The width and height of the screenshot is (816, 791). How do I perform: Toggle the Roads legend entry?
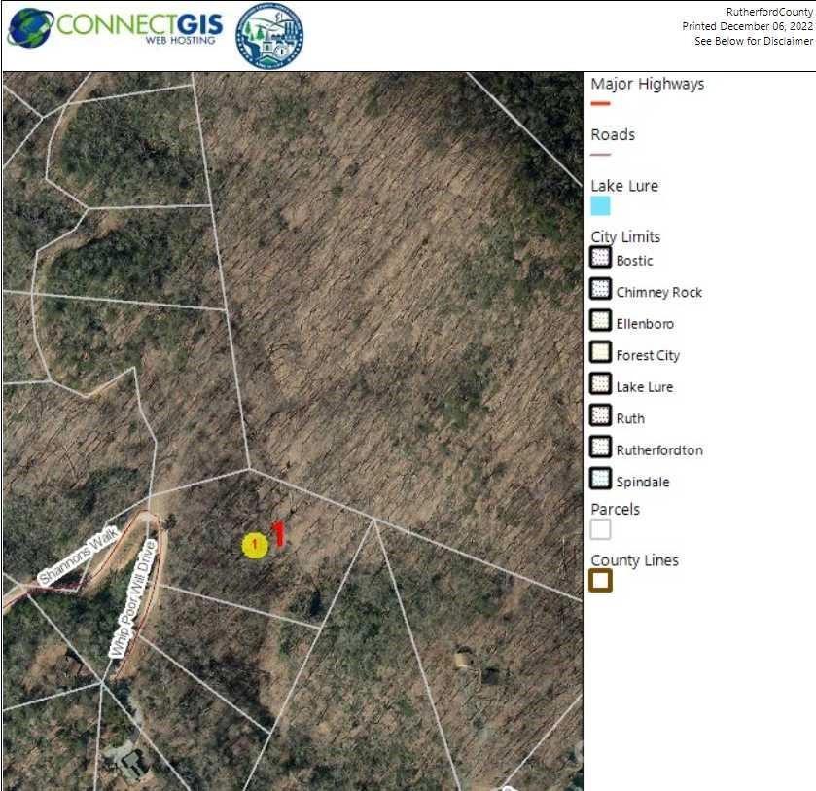[614, 134]
